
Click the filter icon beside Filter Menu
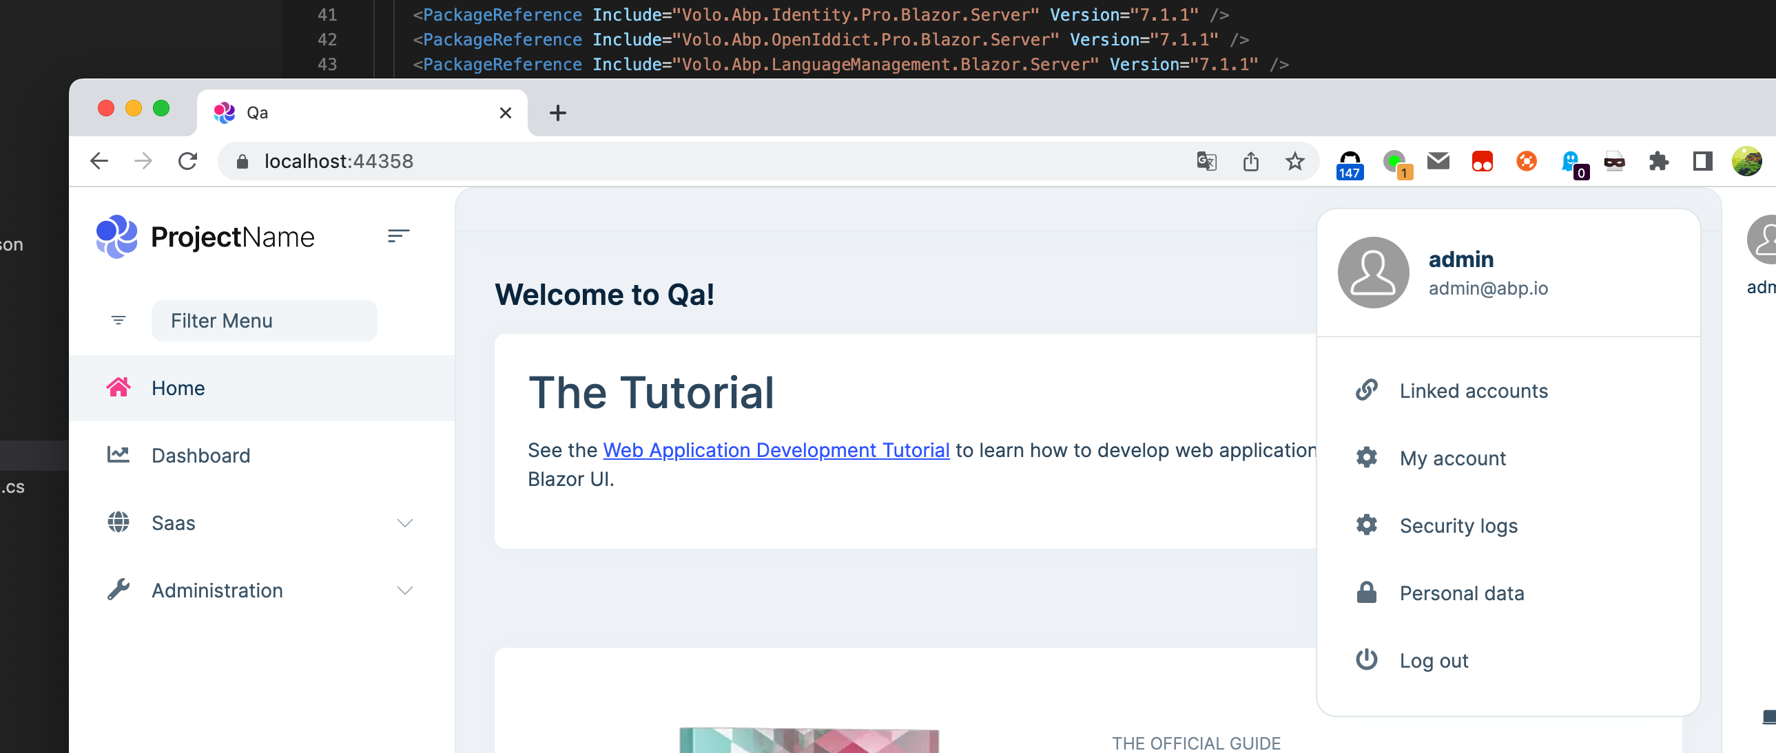pyautogui.click(x=118, y=320)
